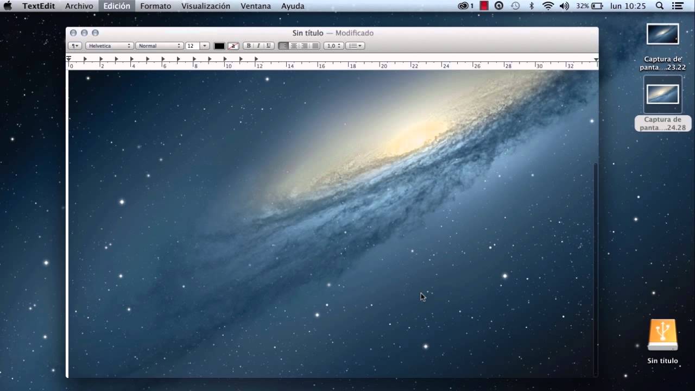
Task: Click the tab stop at ruler mark 12
Action: point(256,59)
